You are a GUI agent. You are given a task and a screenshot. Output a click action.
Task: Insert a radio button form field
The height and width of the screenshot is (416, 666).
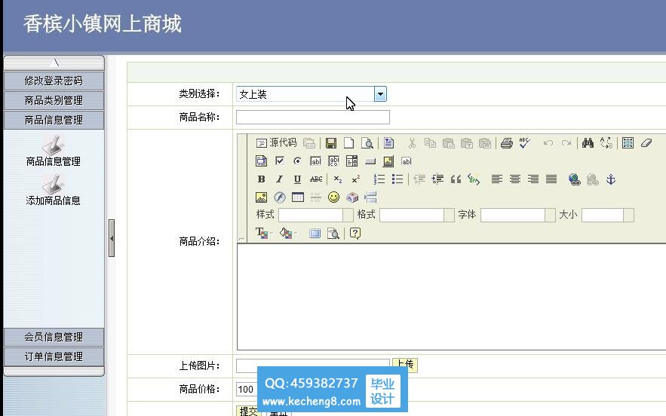(297, 161)
